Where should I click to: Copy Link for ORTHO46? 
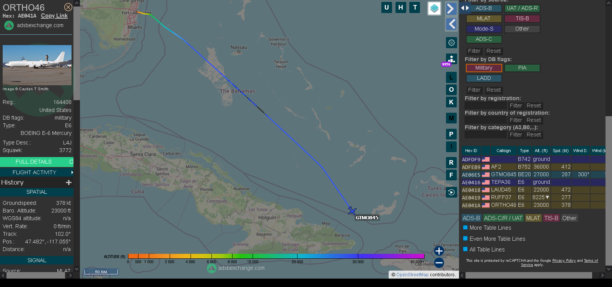point(54,16)
